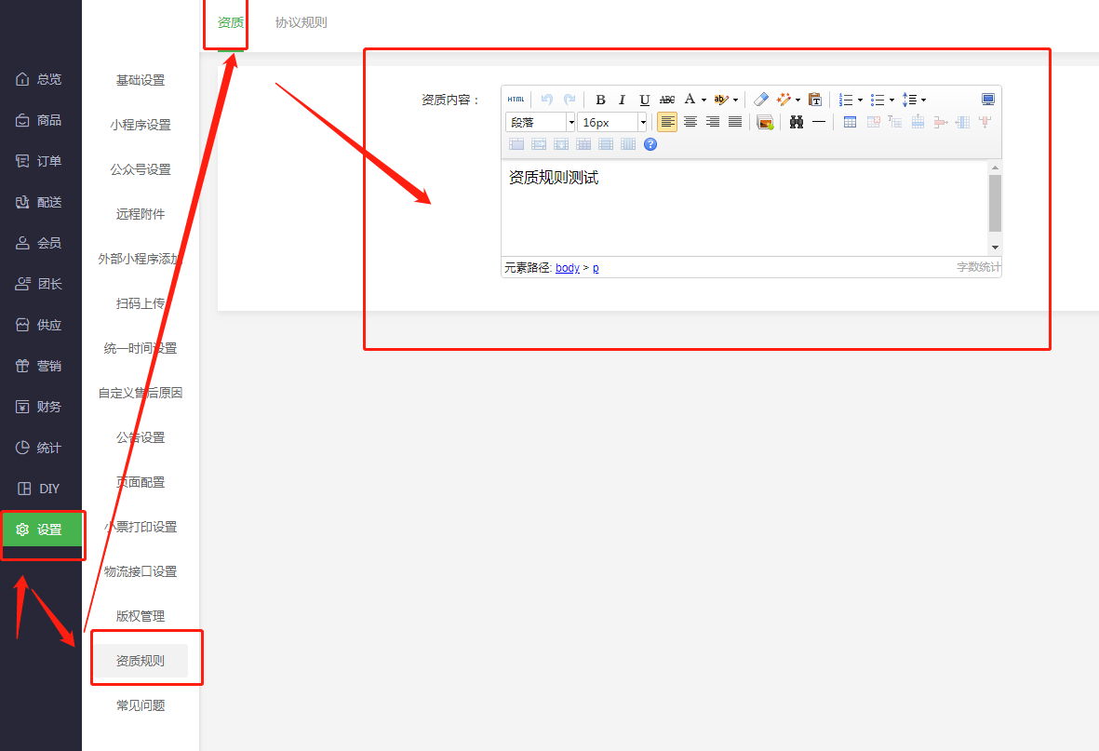
Task: Click the redo arrow icon
Action: 570,100
